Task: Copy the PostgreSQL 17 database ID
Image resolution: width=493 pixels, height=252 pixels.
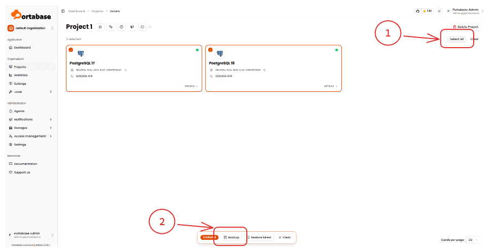Action: [x=125, y=70]
